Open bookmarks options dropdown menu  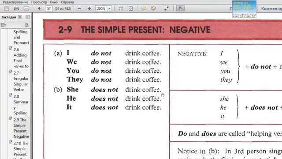pos(4,25)
